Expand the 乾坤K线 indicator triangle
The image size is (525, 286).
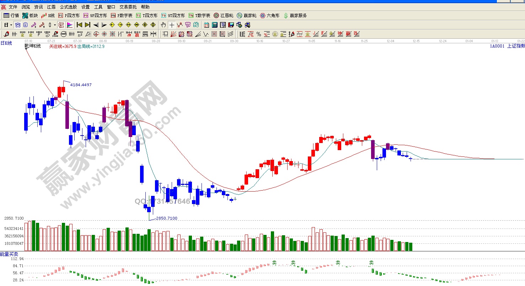click(x=26, y=50)
